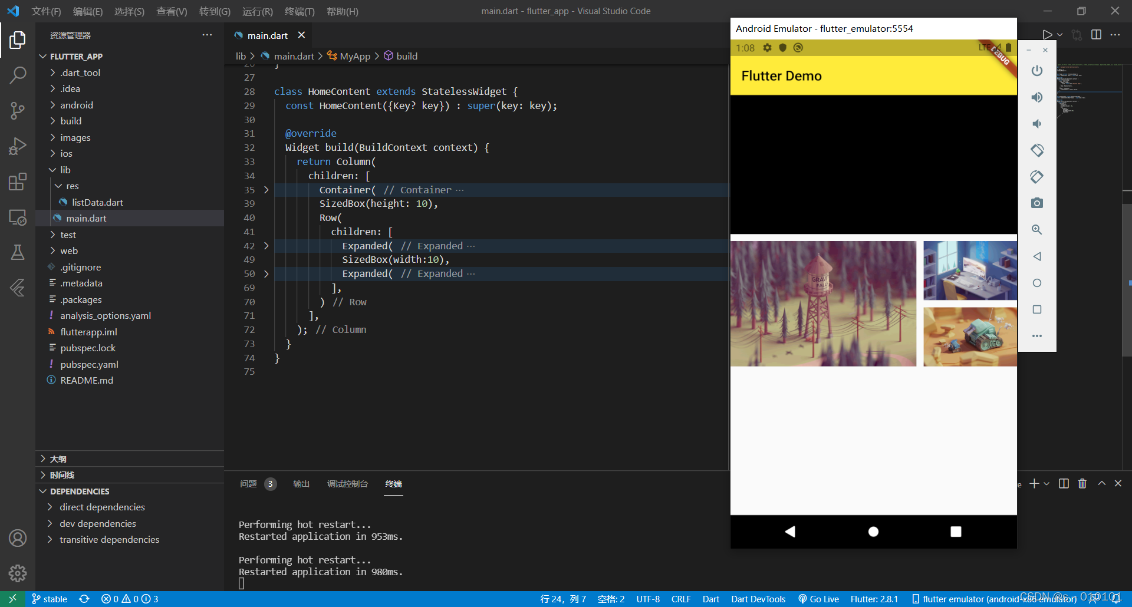Open the Explorer view in activity bar

pyautogui.click(x=18, y=40)
